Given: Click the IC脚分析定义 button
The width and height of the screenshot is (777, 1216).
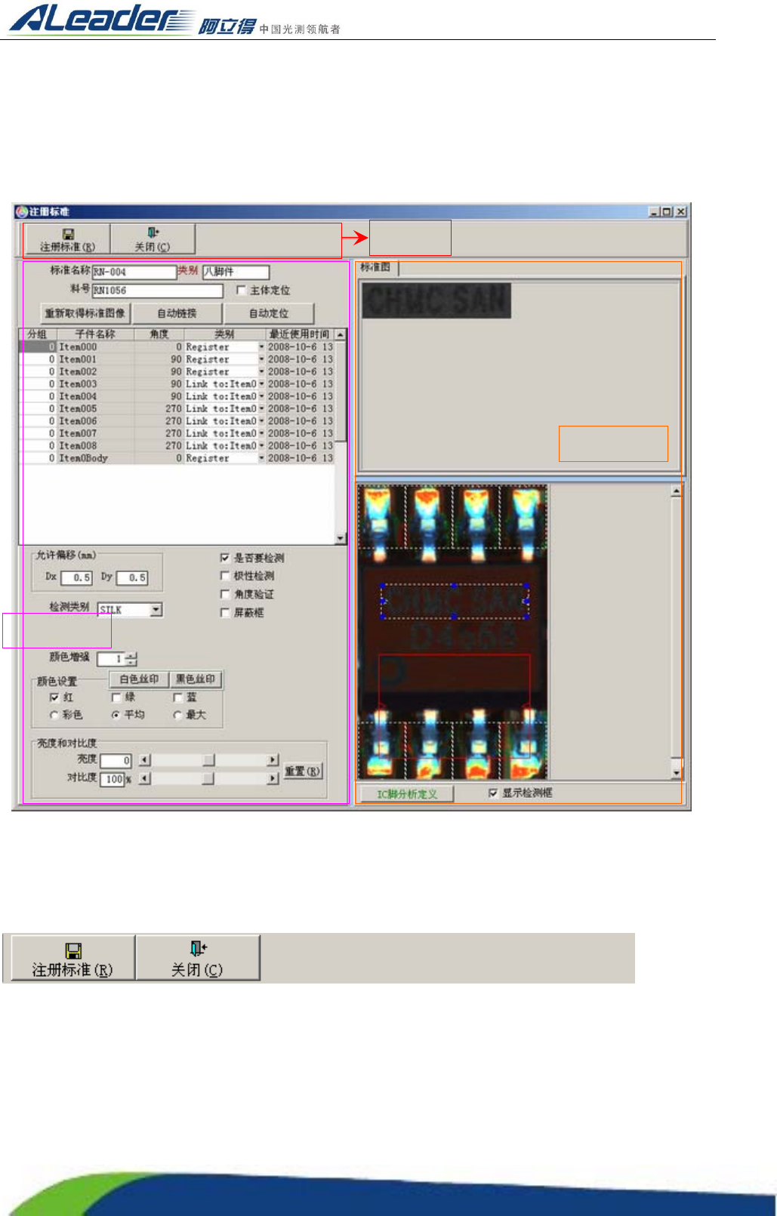Looking at the screenshot, I should (407, 794).
